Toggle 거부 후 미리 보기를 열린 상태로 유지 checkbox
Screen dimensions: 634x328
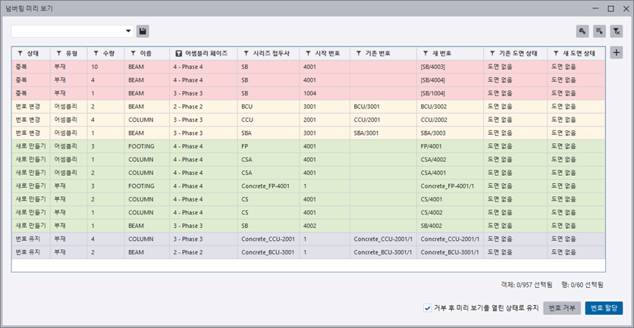click(x=428, y=308)
